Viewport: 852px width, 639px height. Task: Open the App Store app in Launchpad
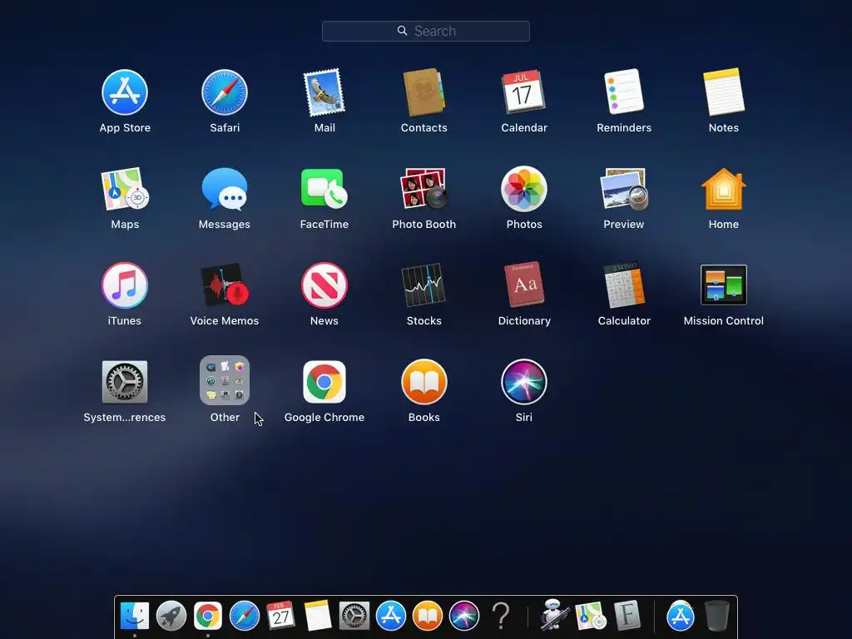(x=125, y=92)
